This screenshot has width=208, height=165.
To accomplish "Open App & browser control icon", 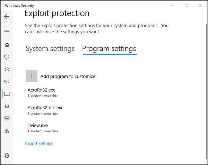I will click(x=7, y=94).
